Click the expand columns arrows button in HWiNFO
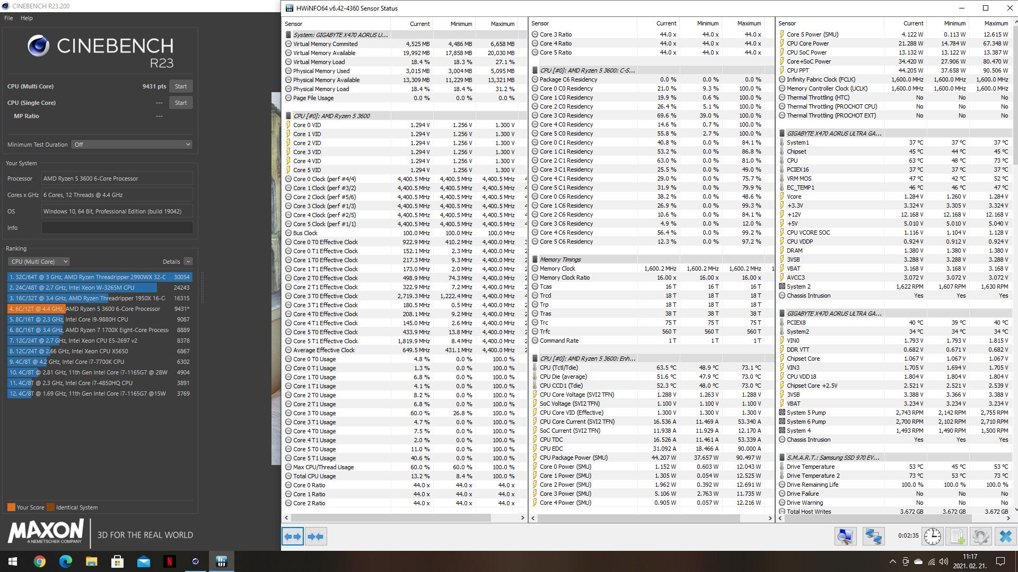This screenshot has width=1018, height=572. coord(293,537)
